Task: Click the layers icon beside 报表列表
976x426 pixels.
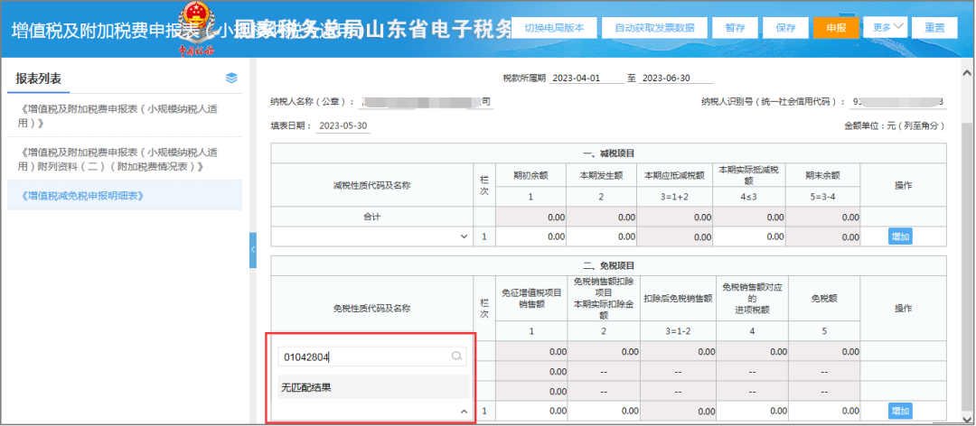Action: tap(231, 78)
